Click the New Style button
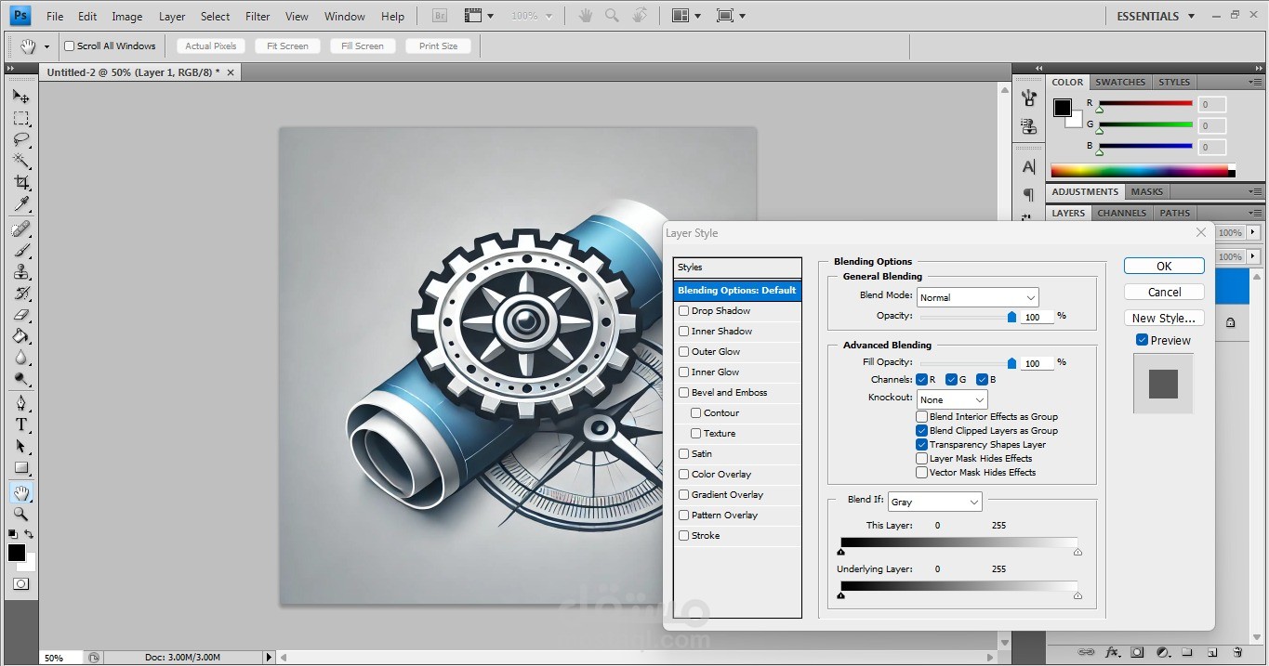Viewport: 1269px width, 666px height. (x=1164, y=318)
